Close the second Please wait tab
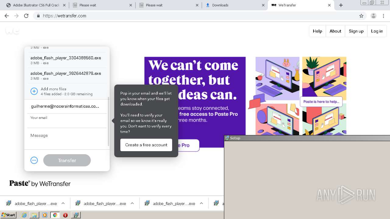390x219 pixels. tap(197, 5)
